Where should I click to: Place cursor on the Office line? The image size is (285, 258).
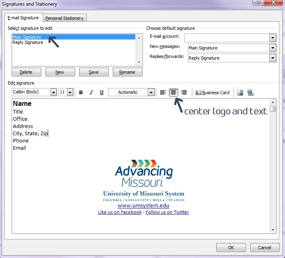click(x=20, y=119)
